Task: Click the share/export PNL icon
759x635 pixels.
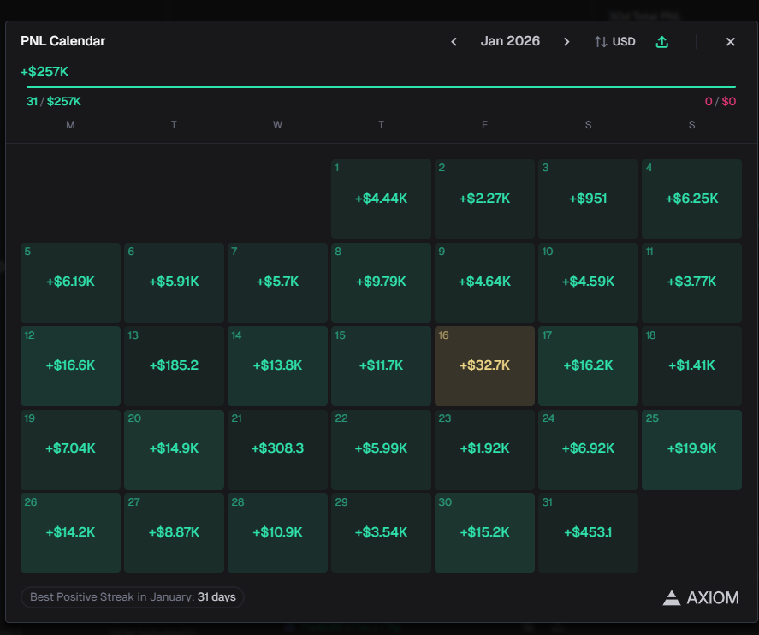Action: (x=661, y=42)
